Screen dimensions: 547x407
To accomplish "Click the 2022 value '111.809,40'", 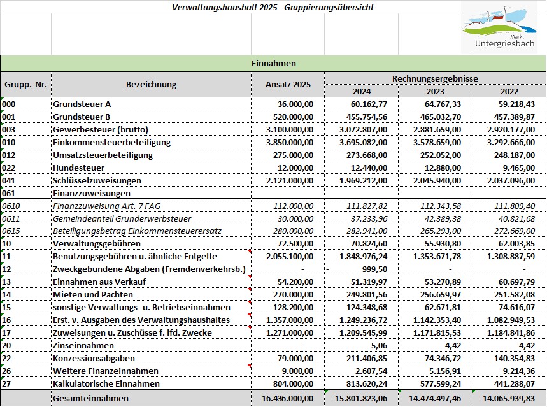I will tap(515, 206).
